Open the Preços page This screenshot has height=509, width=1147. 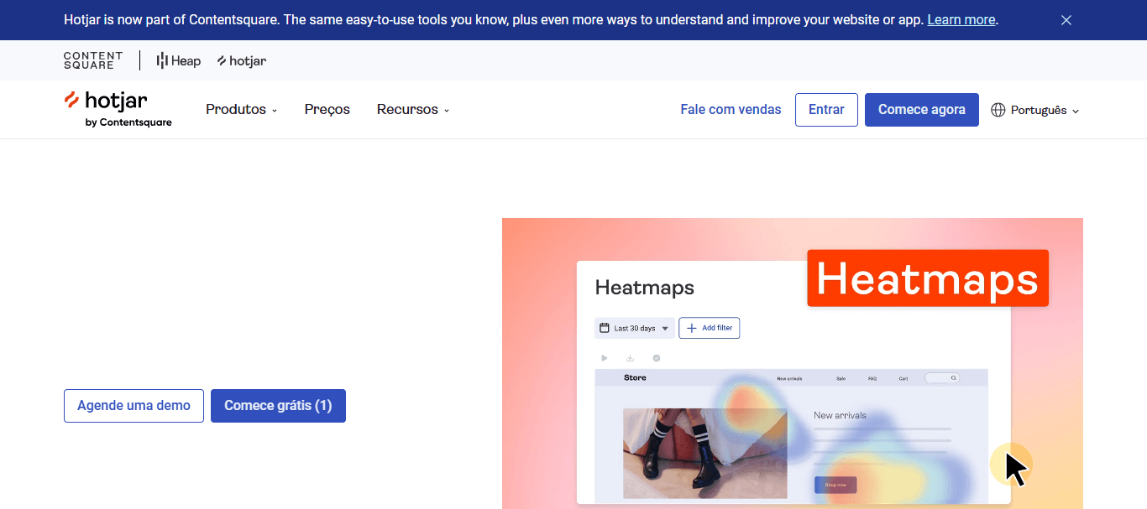point(327,110)
